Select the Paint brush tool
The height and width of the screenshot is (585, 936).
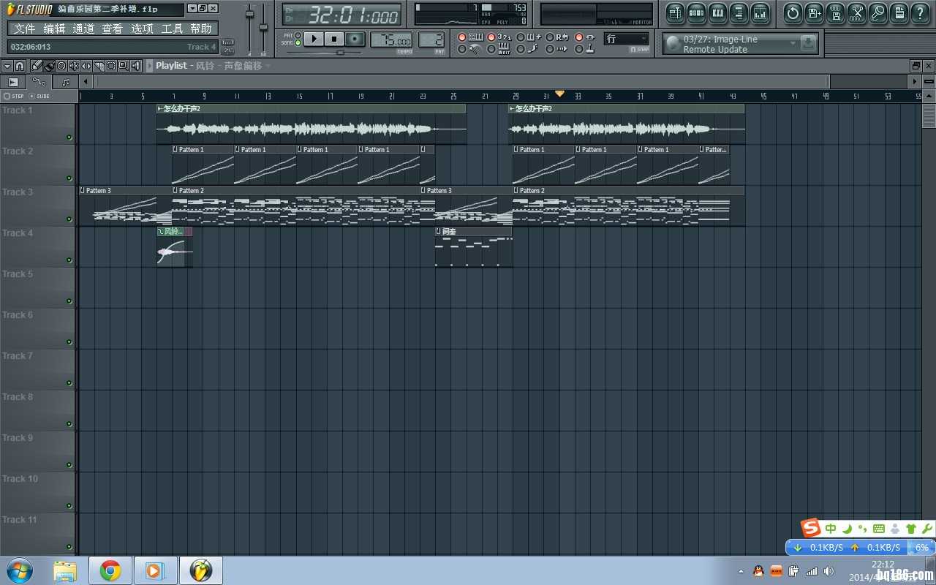coord(49,66)
